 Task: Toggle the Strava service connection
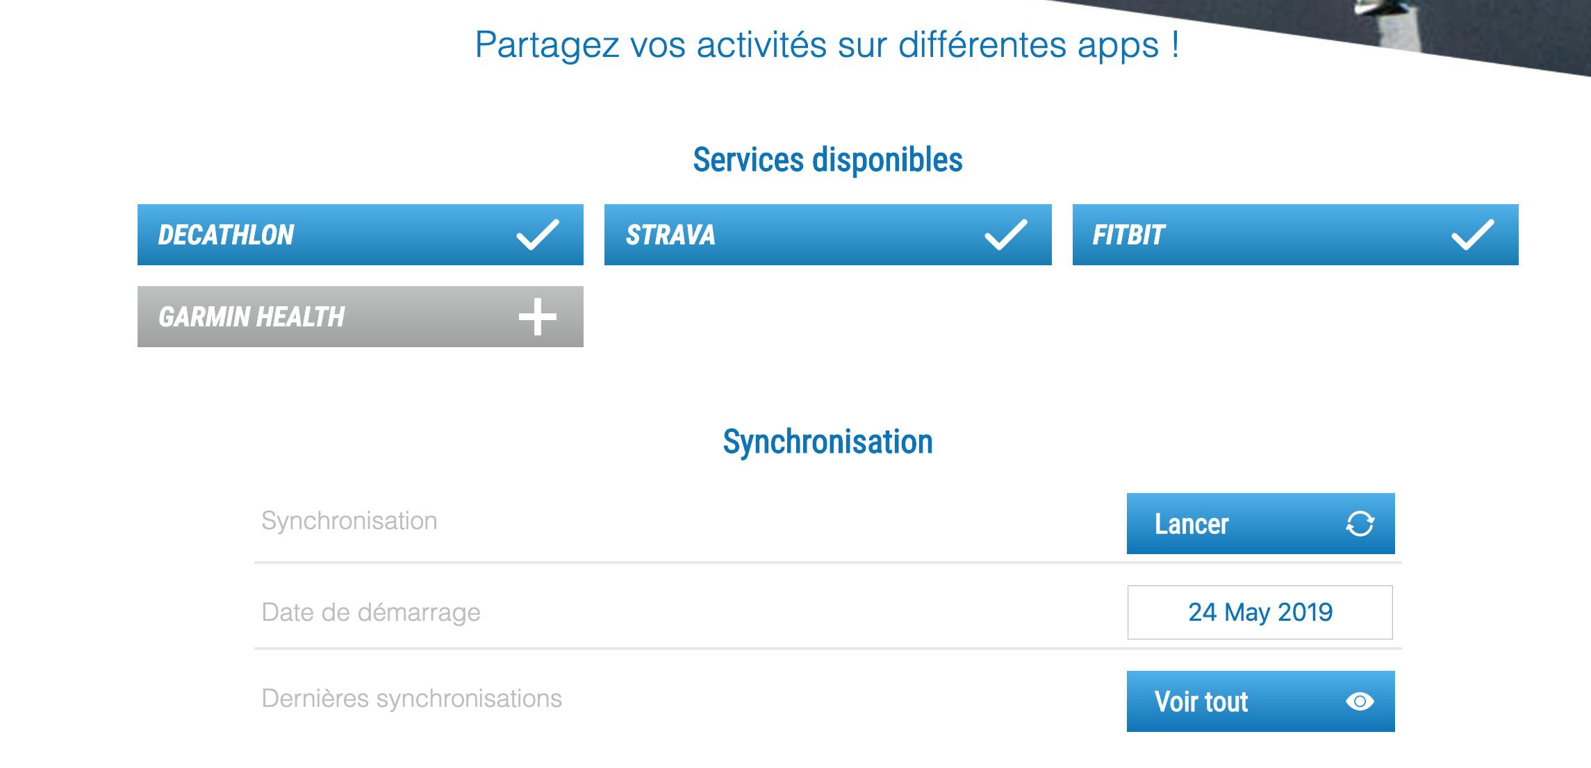click(x=828, y=235)
